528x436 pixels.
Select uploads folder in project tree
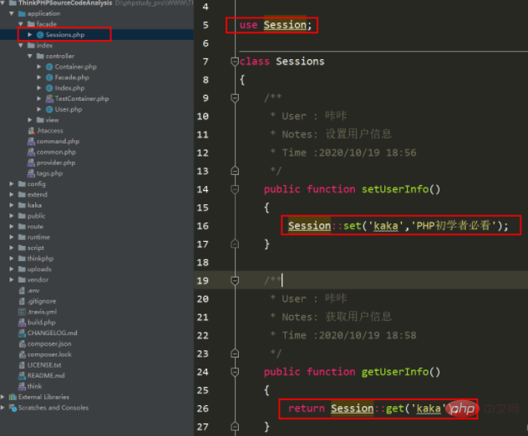point(39,269)
